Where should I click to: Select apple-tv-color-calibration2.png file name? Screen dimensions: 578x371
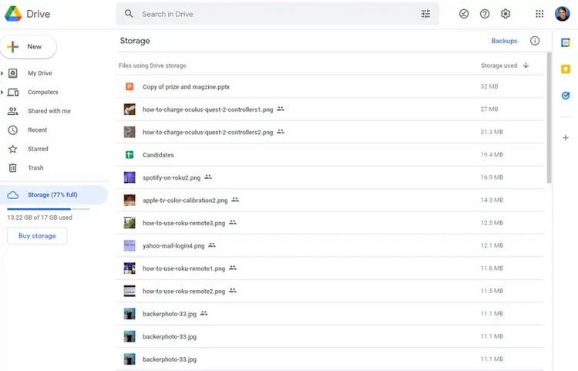point(185,201)
